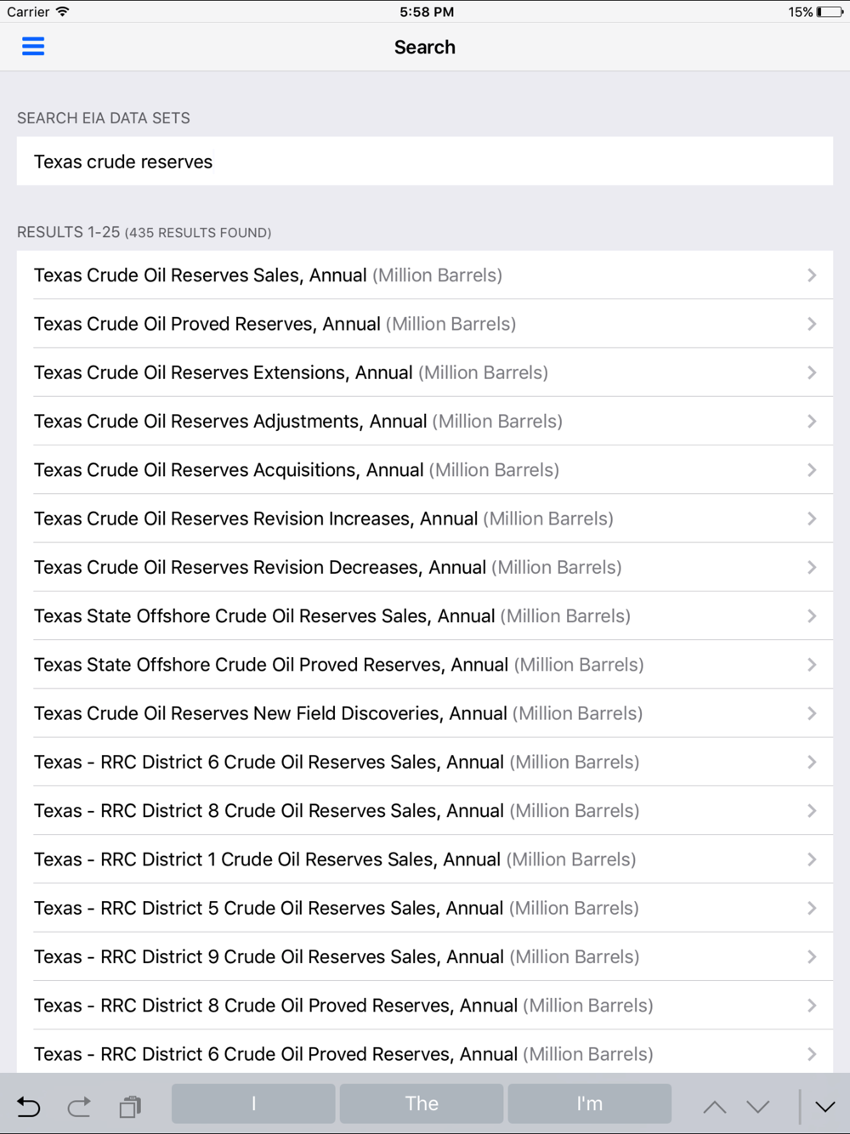
Task: Open Crude Oil Reserves New Field Discoveries
Action: coord(337,713)
